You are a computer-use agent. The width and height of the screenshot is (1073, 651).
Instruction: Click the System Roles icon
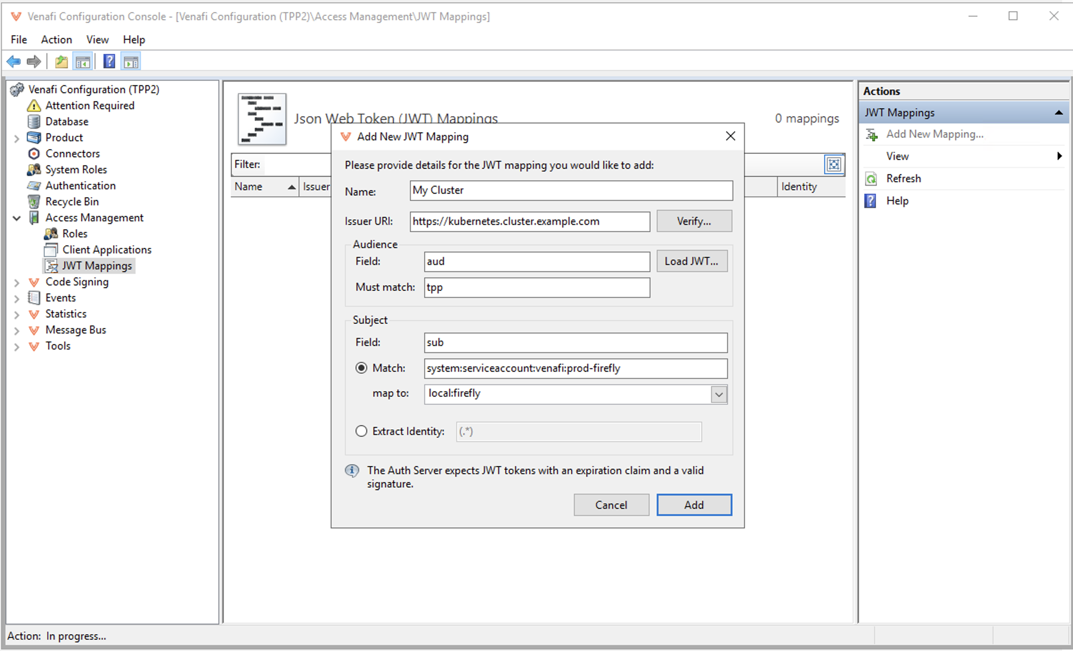click(x=34, y=170)
